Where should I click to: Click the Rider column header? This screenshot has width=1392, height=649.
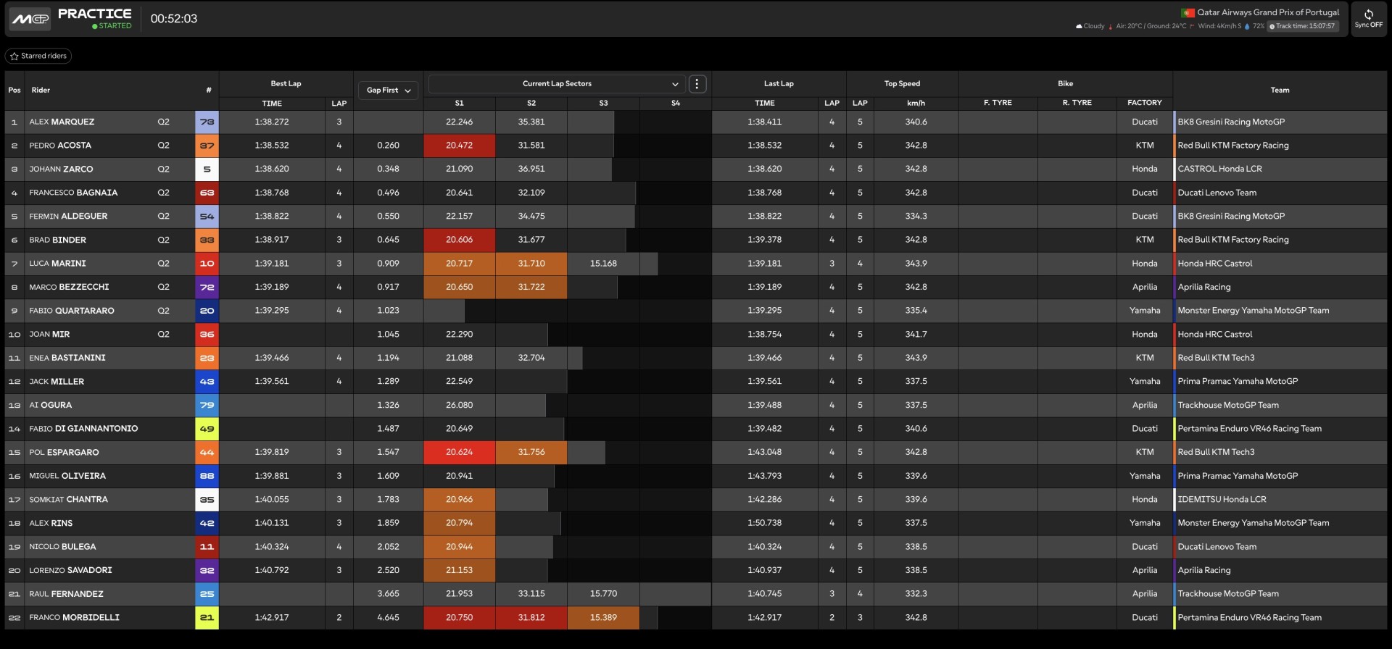tap(41, 91)
